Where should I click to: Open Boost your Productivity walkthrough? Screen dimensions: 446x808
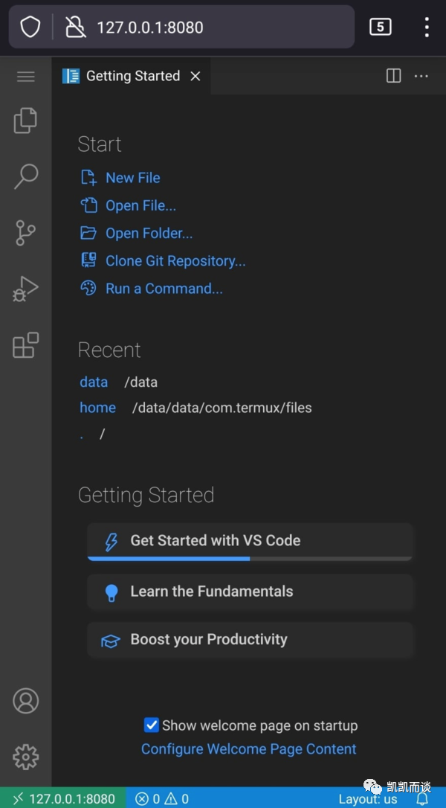(x=250, y=640)
